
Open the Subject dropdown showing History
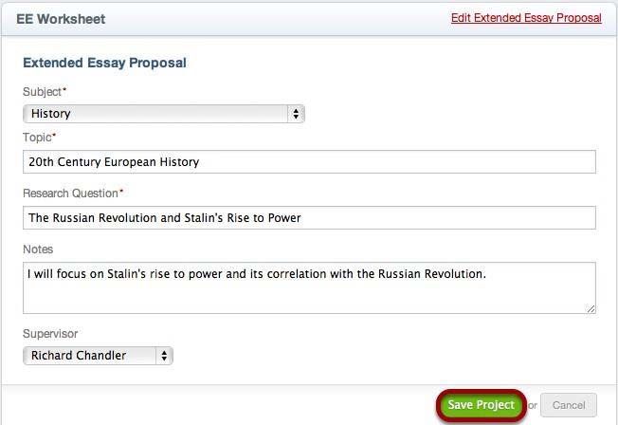tap(164, 114)
